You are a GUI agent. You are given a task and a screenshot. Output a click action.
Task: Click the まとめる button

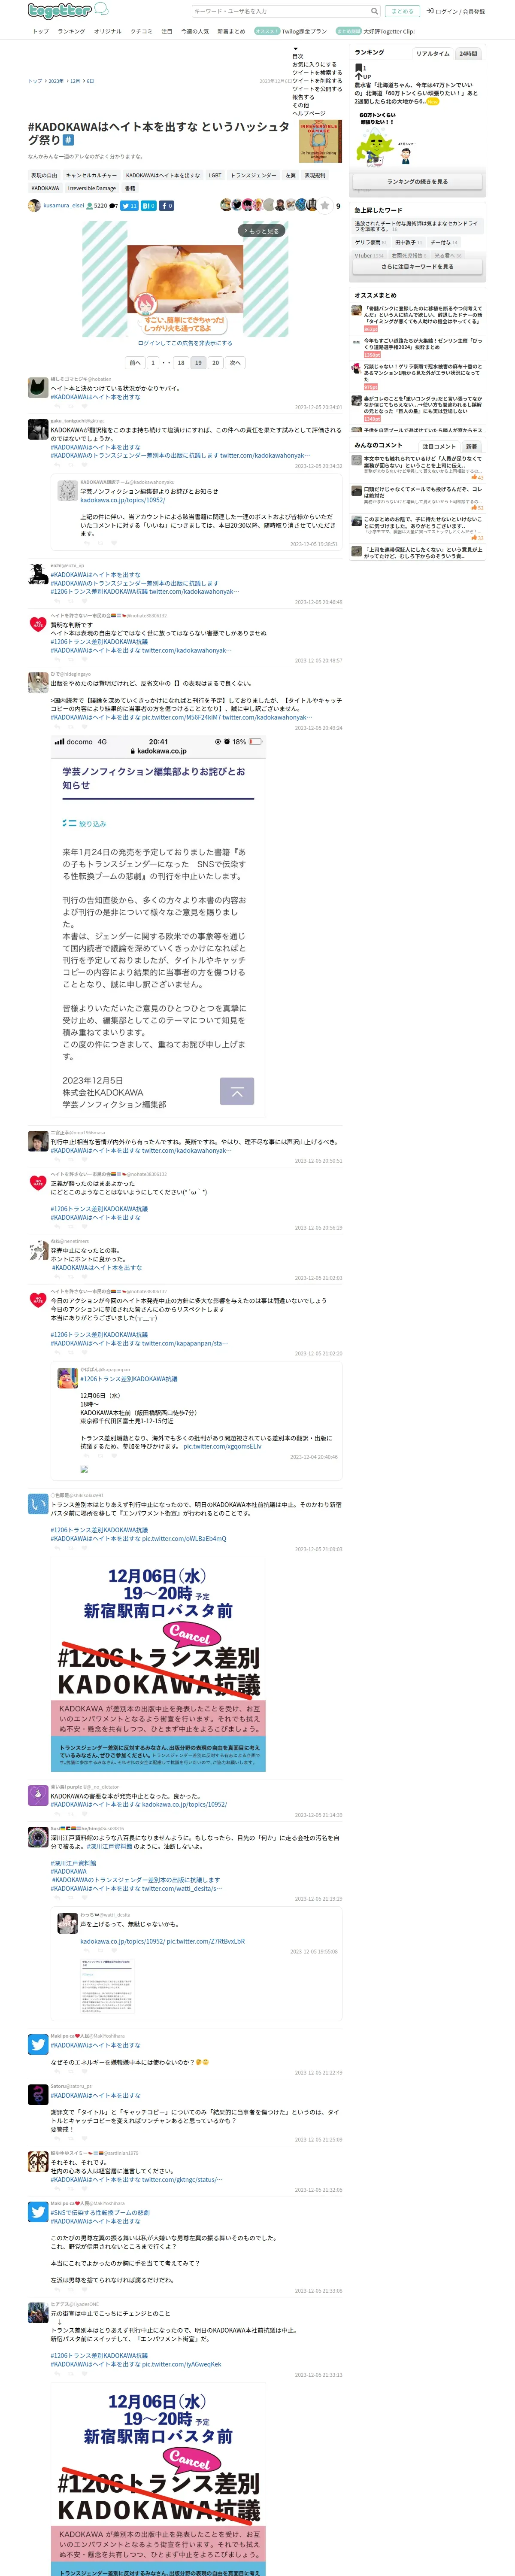[402, 11]
